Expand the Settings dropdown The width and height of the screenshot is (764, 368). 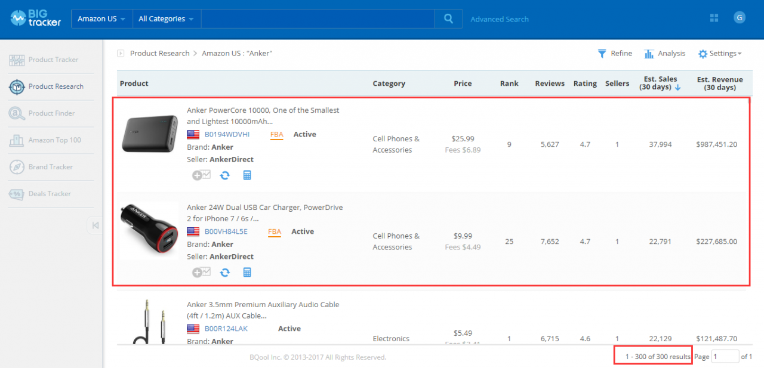720,54
